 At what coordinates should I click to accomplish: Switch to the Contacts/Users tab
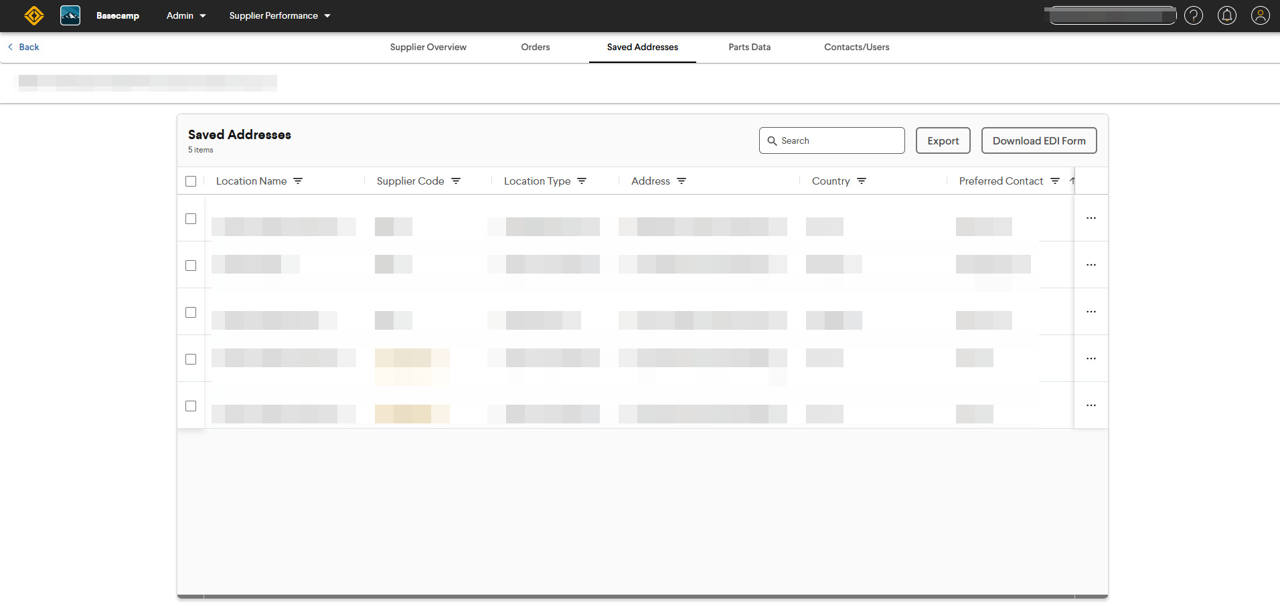856,47
